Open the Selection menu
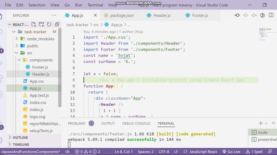The height and width of the screenshot is (155, 277). click(37, 5)
